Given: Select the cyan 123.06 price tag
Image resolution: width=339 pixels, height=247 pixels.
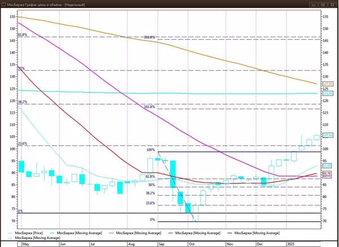Looking at the screenshot, I should tap(327, 93).
